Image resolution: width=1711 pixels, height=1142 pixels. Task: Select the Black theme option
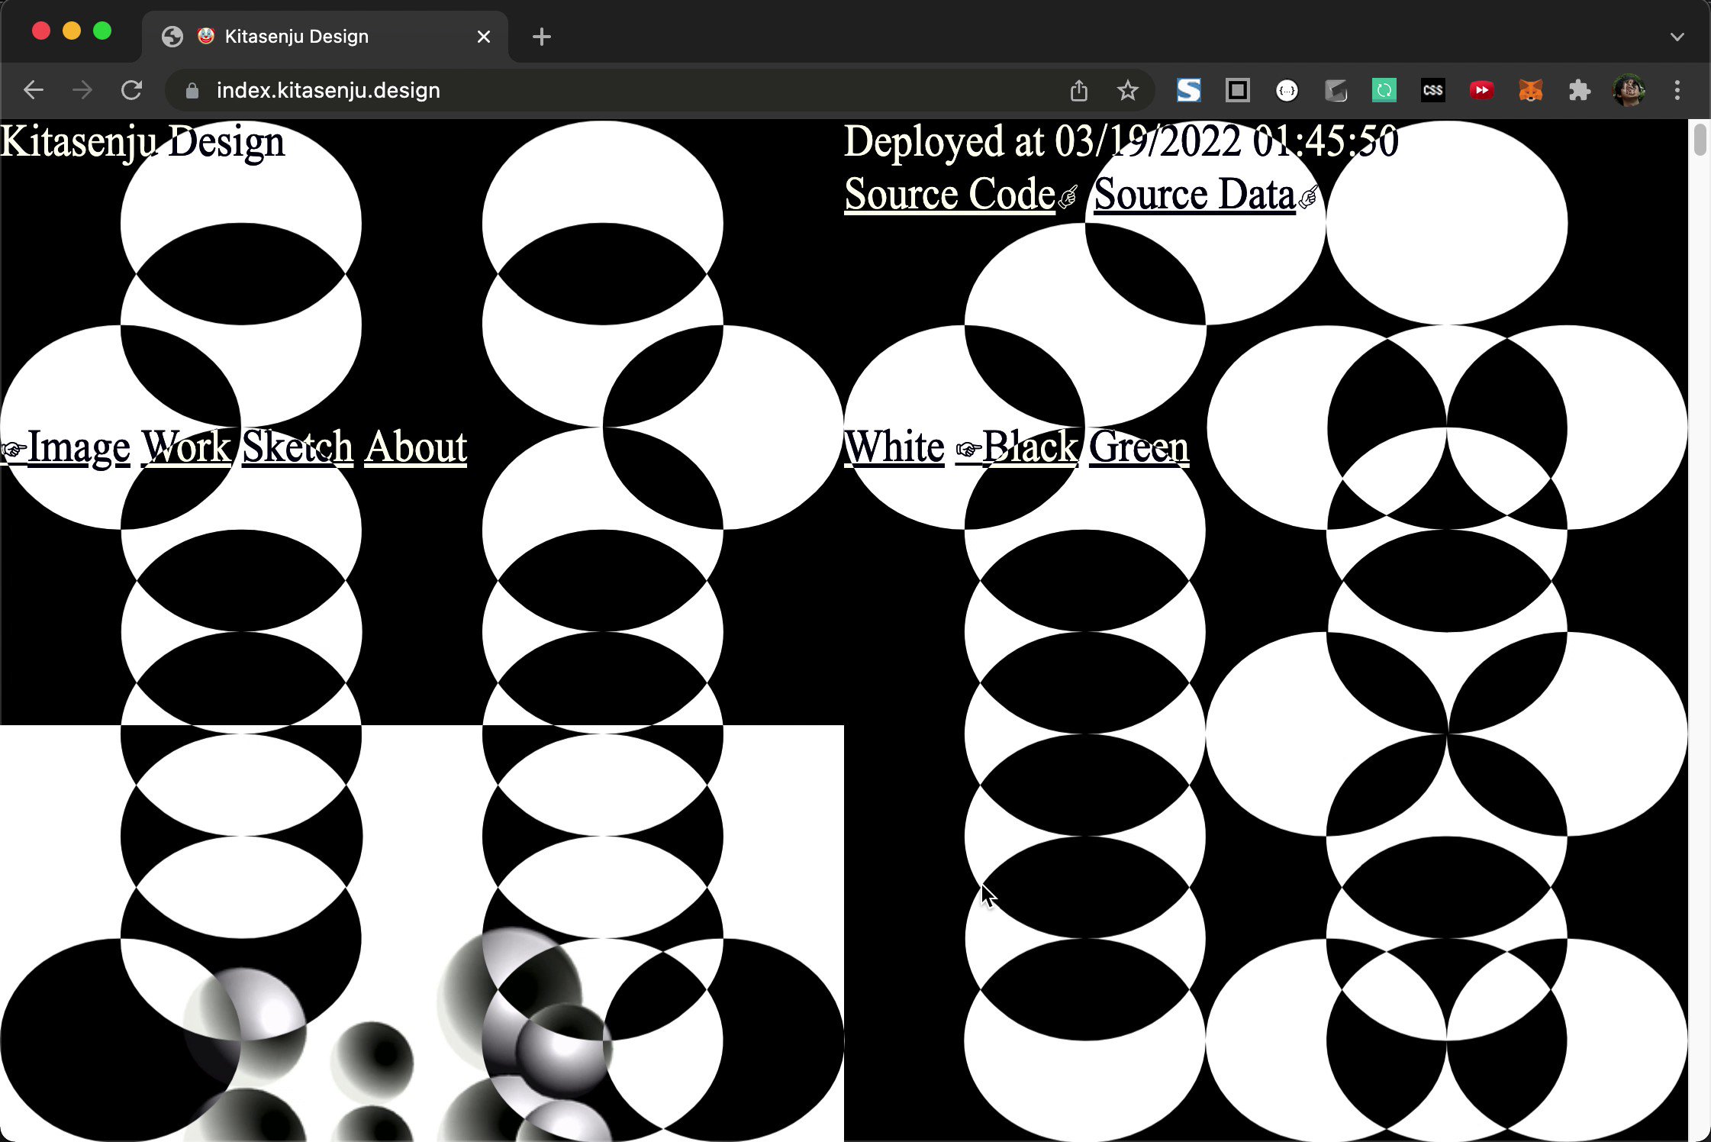[1029, 447]
